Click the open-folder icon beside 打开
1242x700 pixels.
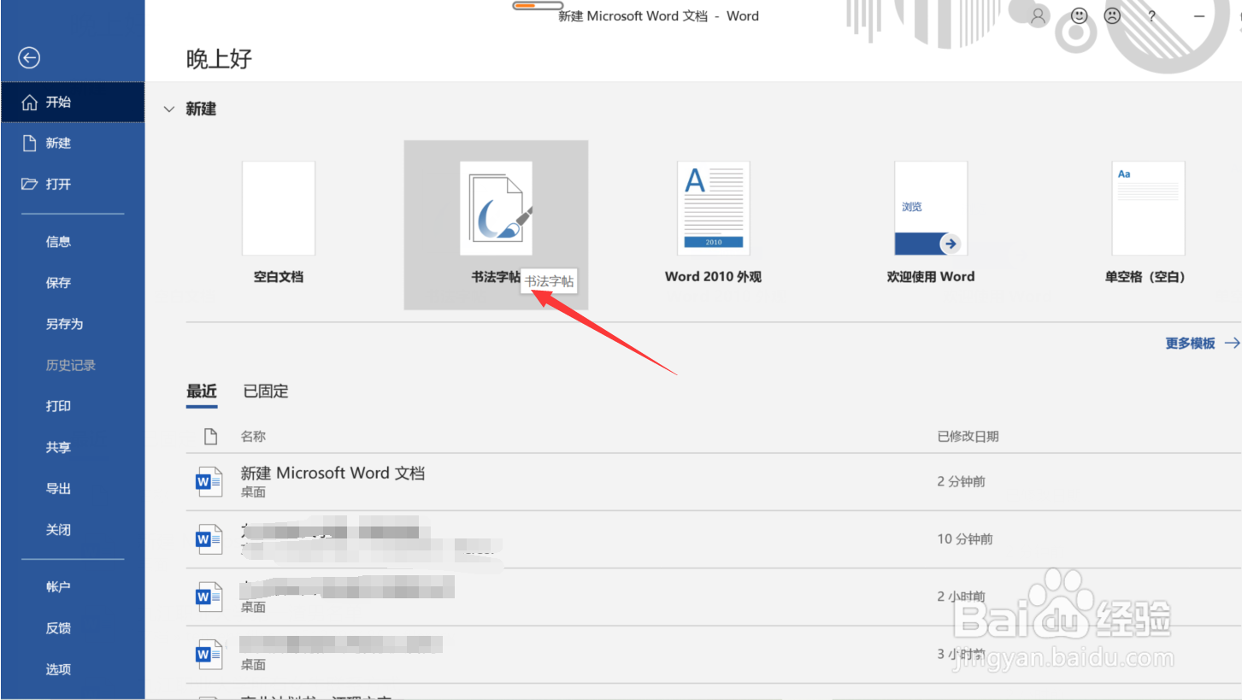click(x=30, y=184)
